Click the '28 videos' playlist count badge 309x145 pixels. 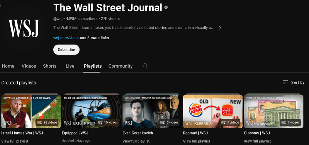pyautogui.click(x=47, y=122)
